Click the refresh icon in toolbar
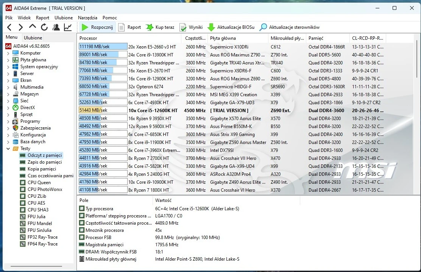The height and width of the screenshot is (272, 421). point(44,27)
